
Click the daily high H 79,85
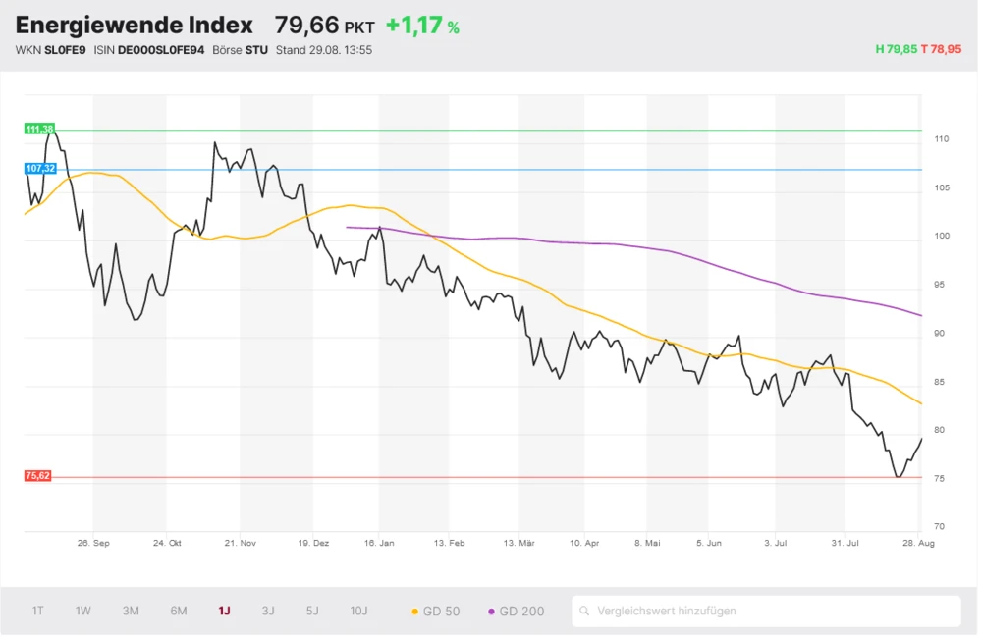[x=896, y=49]
